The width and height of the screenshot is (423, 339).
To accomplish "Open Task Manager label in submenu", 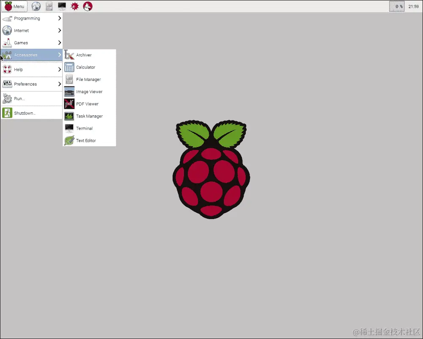I will click(x=89, y=116).
